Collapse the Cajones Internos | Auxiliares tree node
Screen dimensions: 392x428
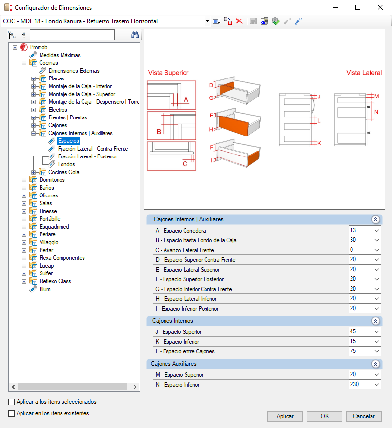(x=33, y=134)
